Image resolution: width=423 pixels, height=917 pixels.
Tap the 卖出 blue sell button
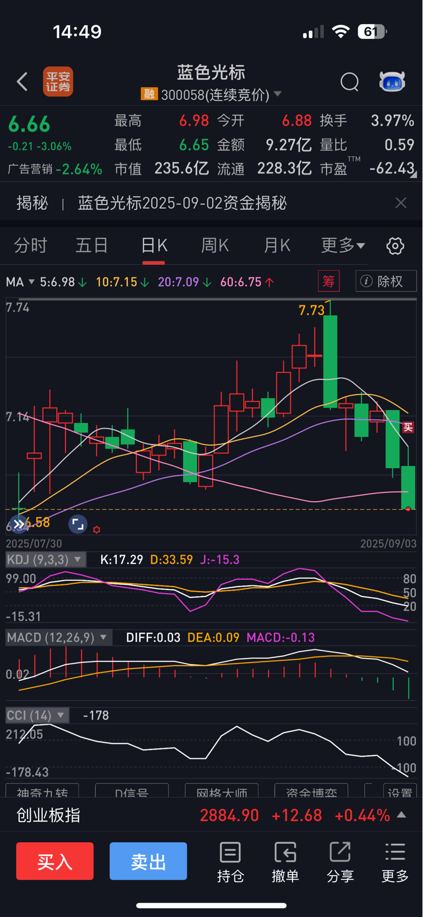tap(149, 861)
